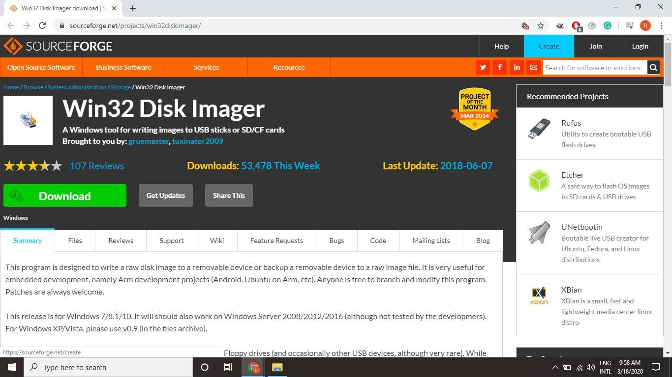Open the gruemaster author link
The height and width of the screenshot is (377, 672).
149,141
